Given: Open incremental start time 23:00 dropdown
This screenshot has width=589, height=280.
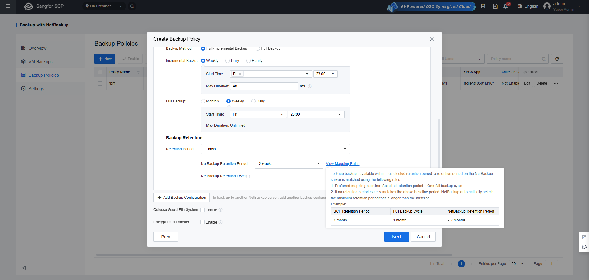Looking at the screenshot, I should (x=325, y=74).
